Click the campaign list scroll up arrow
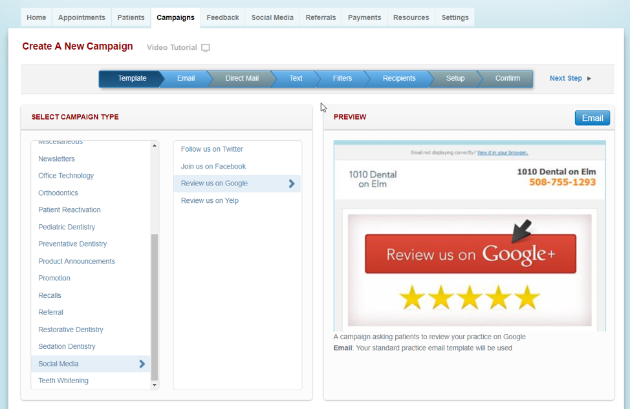This screenshot has width=630, height=409. (155, 145)
